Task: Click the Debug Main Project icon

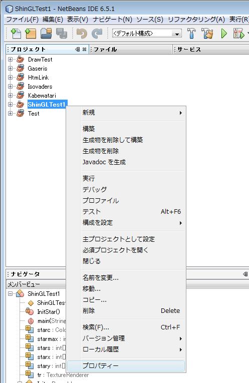Action: click(239, 34)
